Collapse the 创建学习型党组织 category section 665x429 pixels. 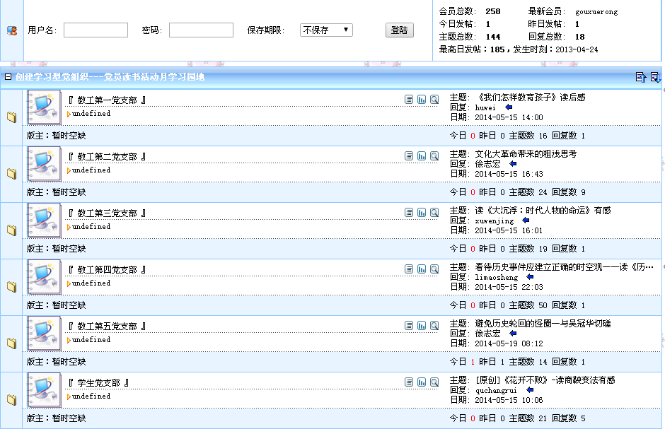pyautogui.click(x=8, y=76)
